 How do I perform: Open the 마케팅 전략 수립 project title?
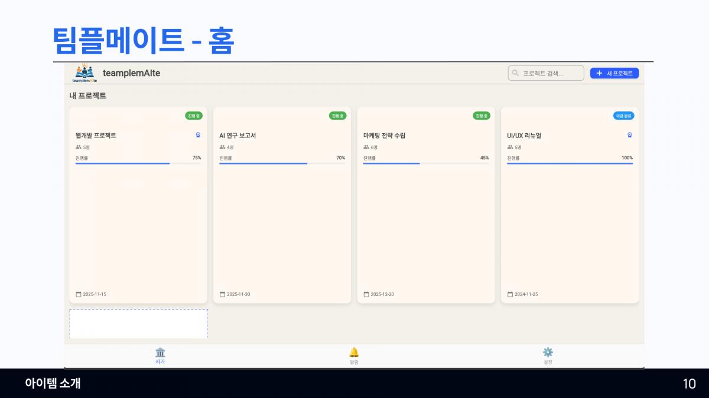pyautogui.click(x=384, y=136)
